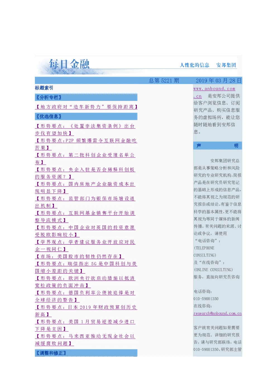The height and width of the screenshot is (391, 277).
Task: Open link 国内房地产企业融资成本出现明显下降
Action: [85, 188]
